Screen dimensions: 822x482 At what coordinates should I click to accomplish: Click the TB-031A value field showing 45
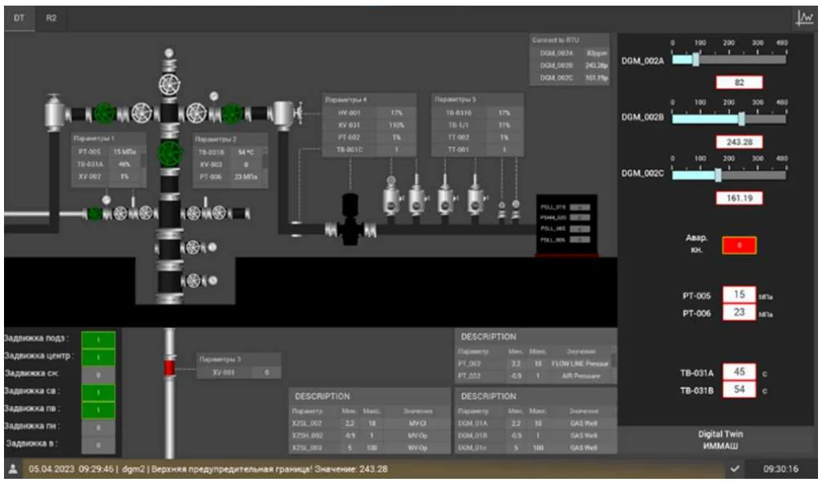pos(739,372)
